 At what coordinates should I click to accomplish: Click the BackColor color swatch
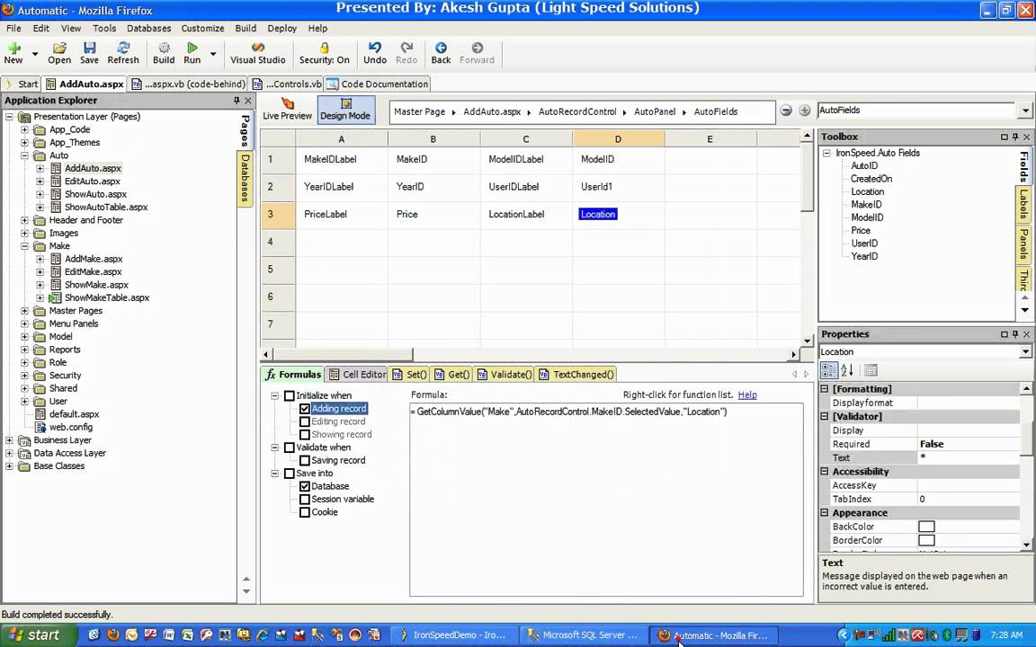[926, 527]
